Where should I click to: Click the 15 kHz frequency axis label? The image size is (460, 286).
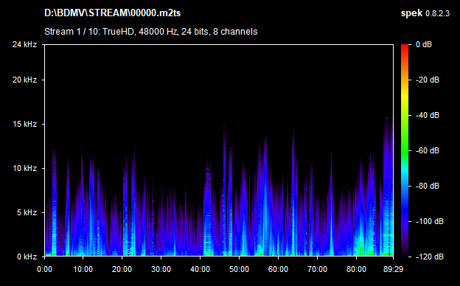point(24,124)
